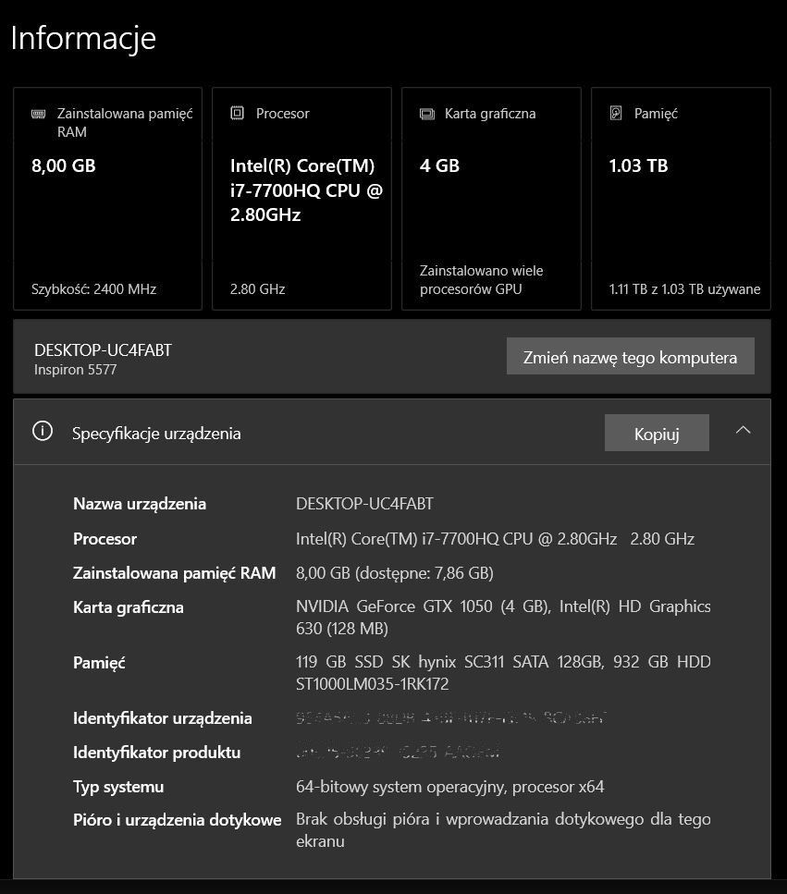787x894 pixels.
Task: Click the Informacje page title
Action: 83,39
